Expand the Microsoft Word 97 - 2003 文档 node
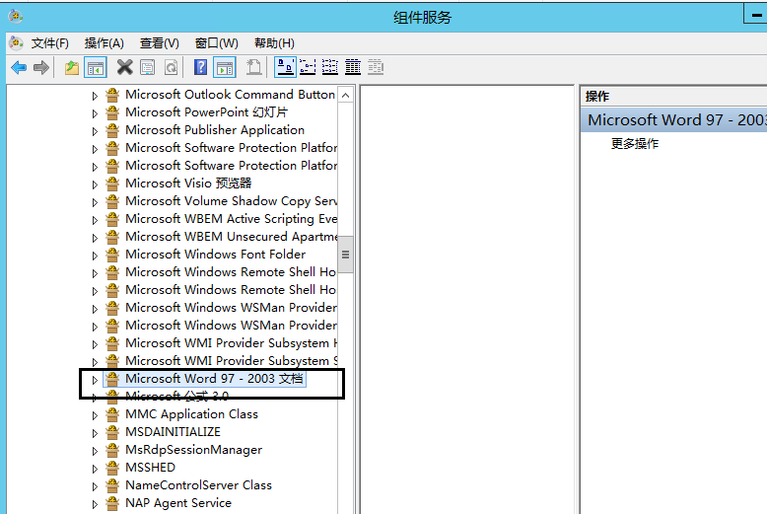 tap(95, 380)
